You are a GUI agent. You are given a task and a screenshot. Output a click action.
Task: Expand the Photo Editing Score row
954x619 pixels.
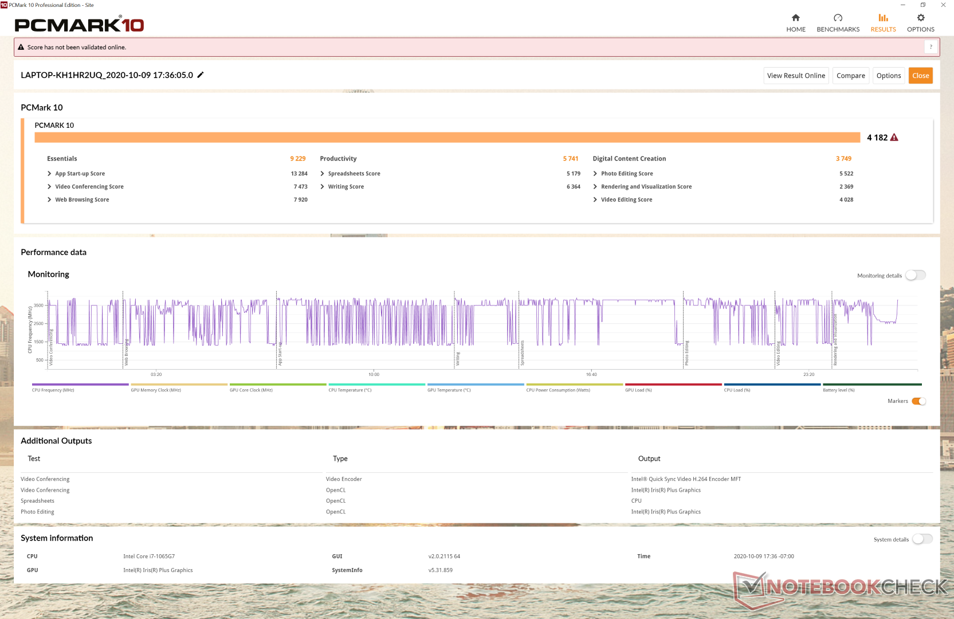click(595, 174)
